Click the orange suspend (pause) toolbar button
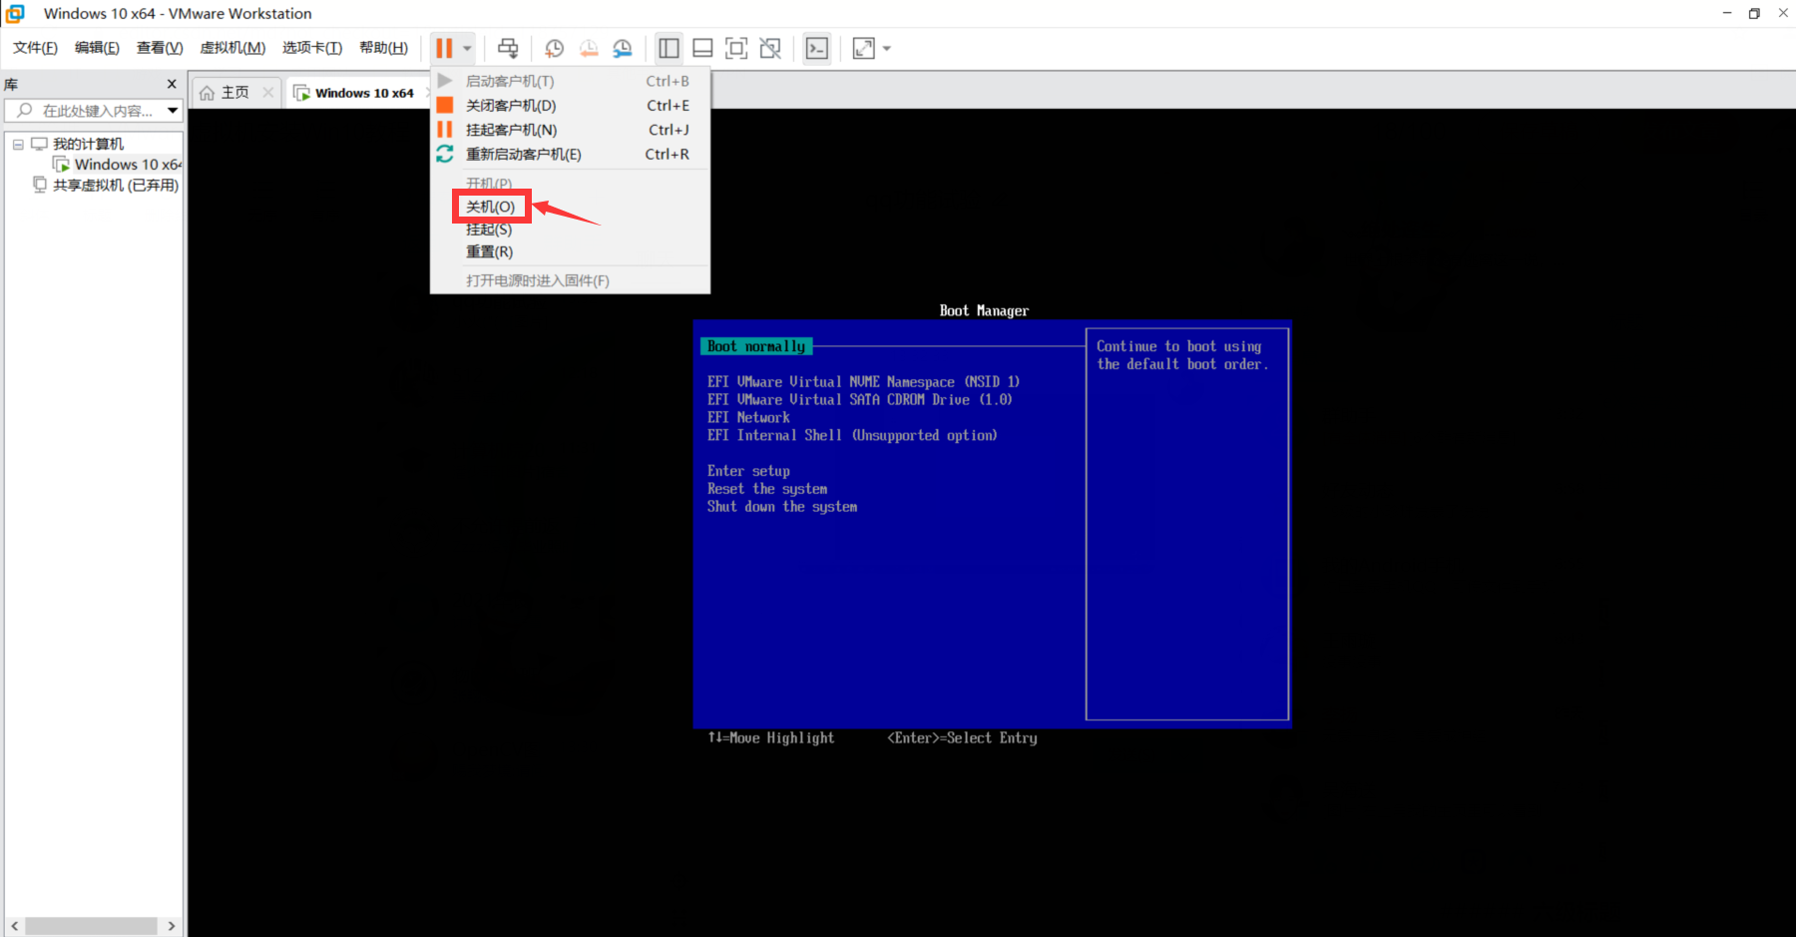Viewport: 1796px width, 937px height. (x=444, y=48)
